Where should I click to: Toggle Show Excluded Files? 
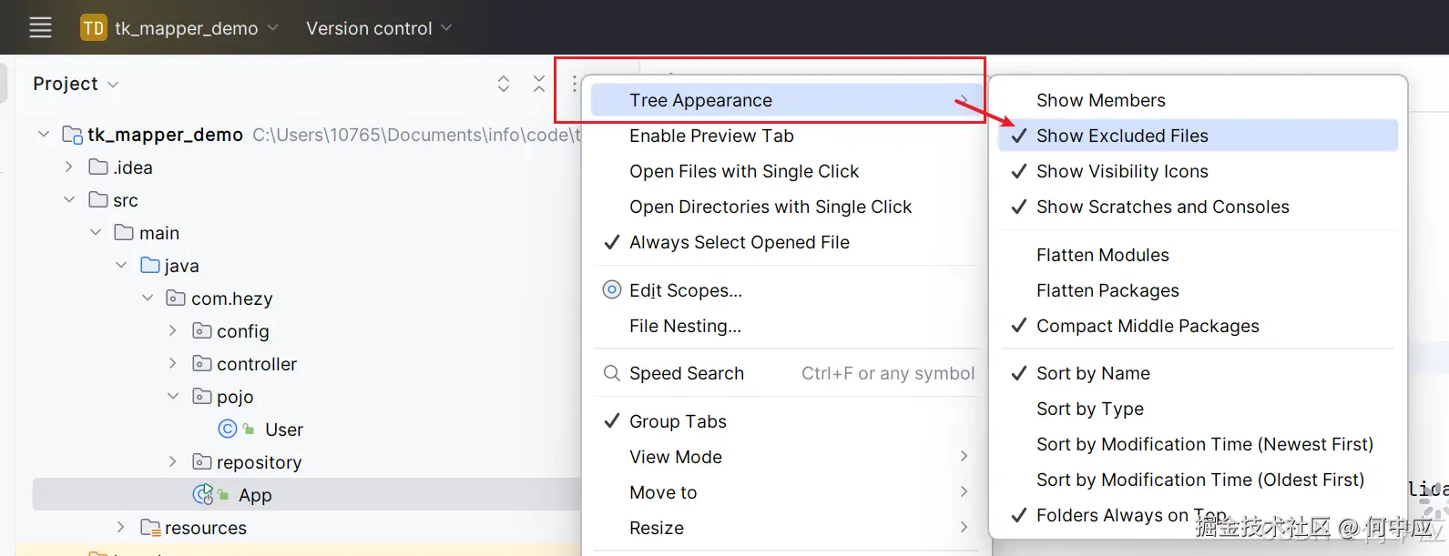[1199, 136]
